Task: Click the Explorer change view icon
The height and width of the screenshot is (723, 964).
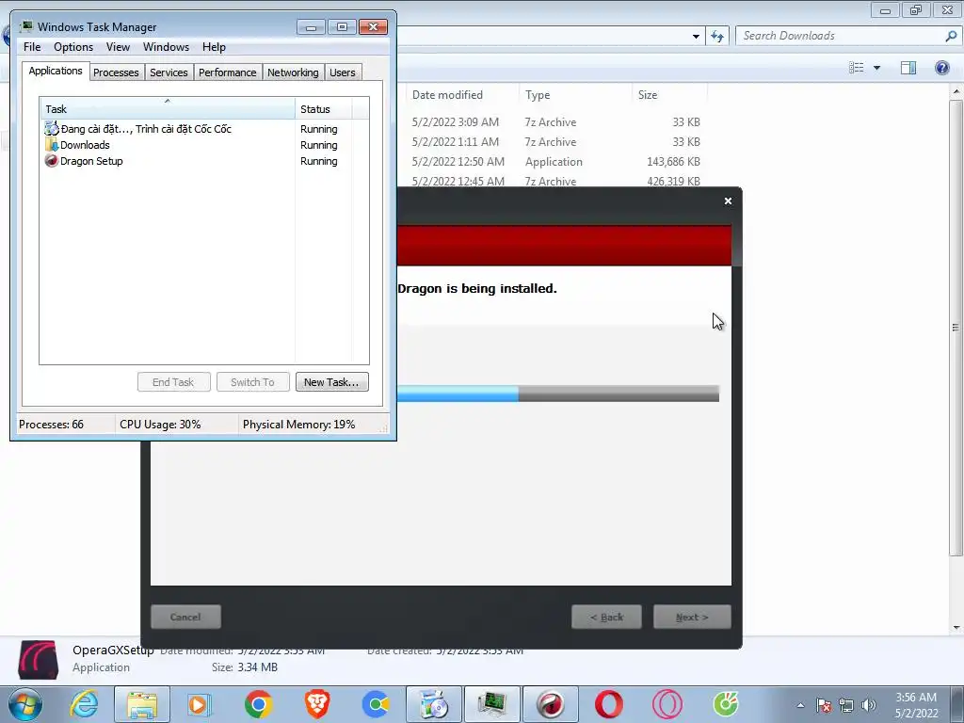Action: 857,68
